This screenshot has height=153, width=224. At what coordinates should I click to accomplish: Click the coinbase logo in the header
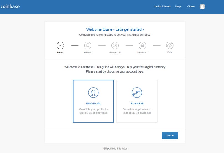10,6
